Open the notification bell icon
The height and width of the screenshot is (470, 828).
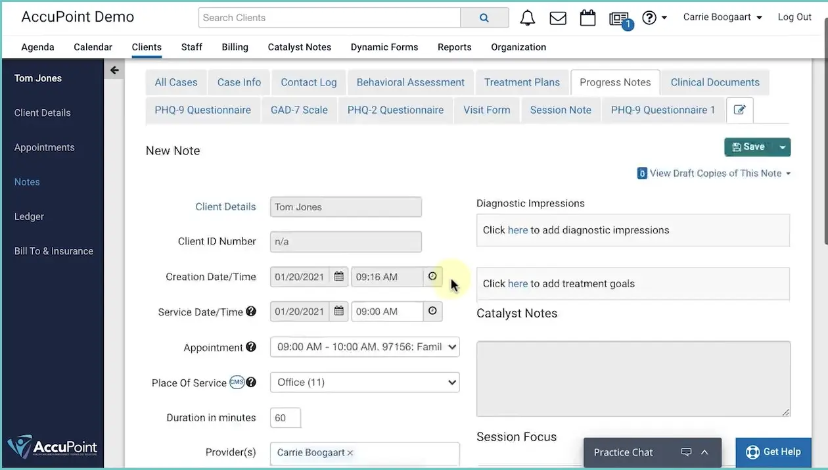coord(527,18)
